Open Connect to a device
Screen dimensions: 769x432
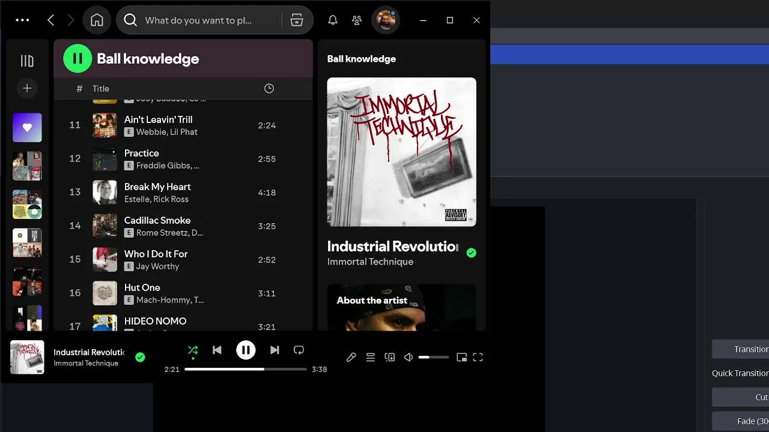[390, 357]
